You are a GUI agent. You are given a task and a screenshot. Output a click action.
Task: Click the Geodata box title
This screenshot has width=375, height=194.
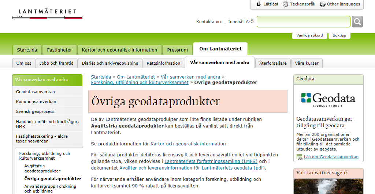[x=305, y=79]
